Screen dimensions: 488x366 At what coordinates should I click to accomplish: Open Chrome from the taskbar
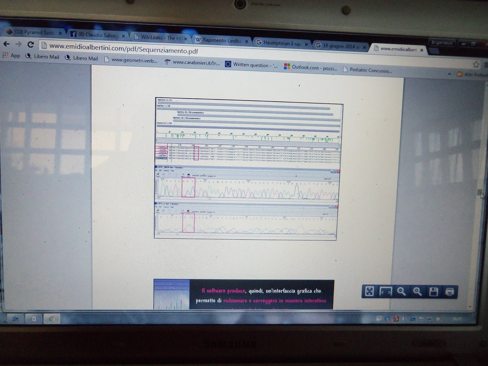pyautogui.click(x=52, y=319)
